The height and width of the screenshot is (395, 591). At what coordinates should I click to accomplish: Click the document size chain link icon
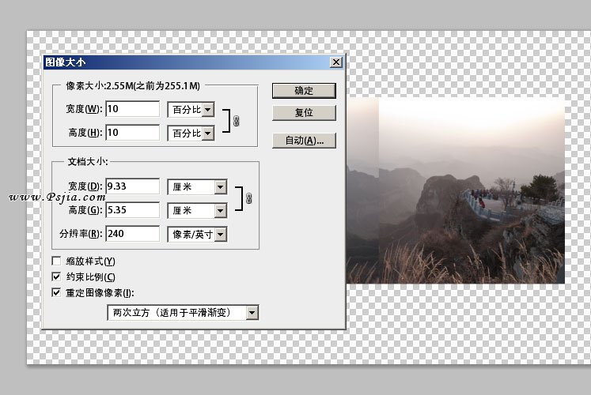click(248, 198)
